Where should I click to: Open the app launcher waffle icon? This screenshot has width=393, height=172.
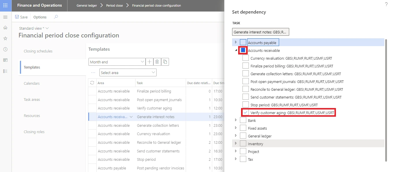[5, 5]
